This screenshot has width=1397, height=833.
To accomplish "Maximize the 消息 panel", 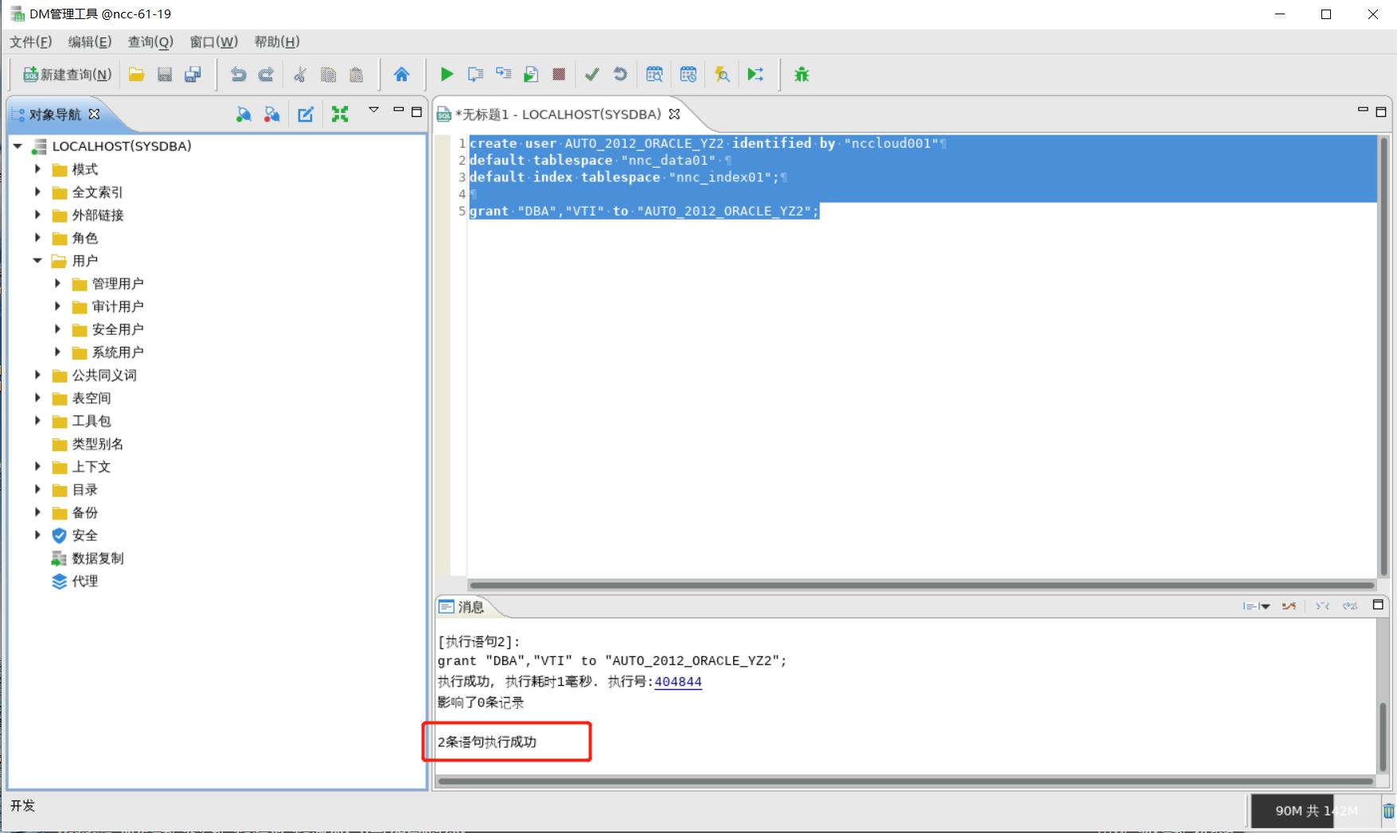I will coord(1378,605).
